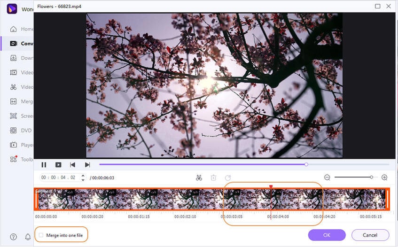Open the Video Editor scissors sidebar icon

tap(14, 87)
